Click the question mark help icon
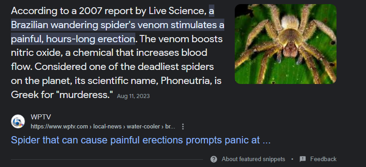Viewport: 366px width, 167px height. pyautogui.click(x=213, y=159)
